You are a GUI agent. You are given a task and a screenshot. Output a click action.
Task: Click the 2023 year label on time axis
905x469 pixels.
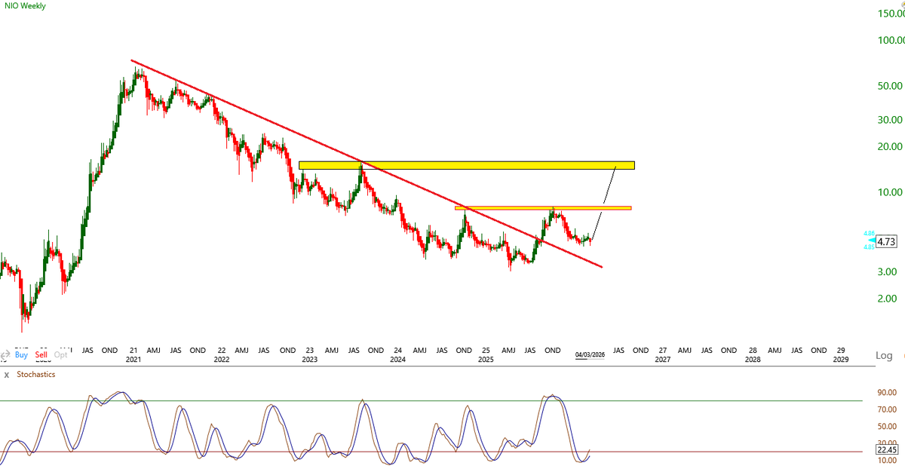(309, 360)
